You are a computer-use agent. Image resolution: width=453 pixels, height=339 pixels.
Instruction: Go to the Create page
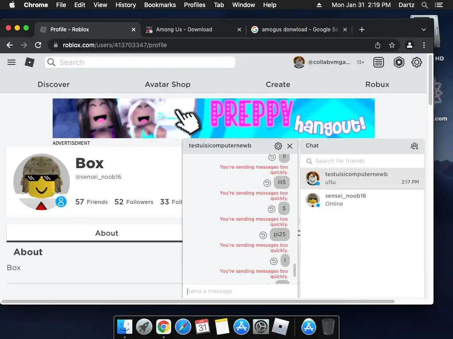[x=278, y=84]
